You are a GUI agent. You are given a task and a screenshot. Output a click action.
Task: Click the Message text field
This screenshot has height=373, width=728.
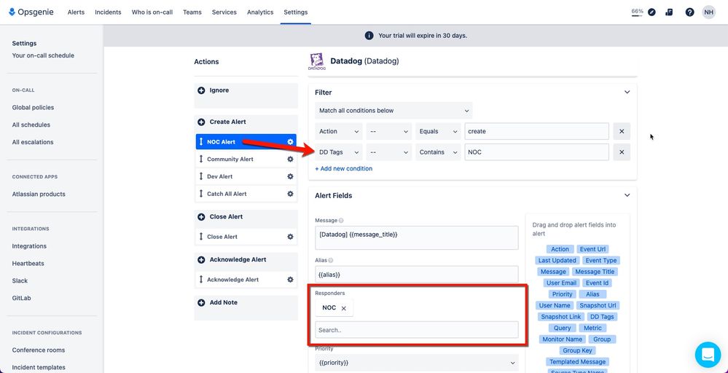click(x=416, y=237)
